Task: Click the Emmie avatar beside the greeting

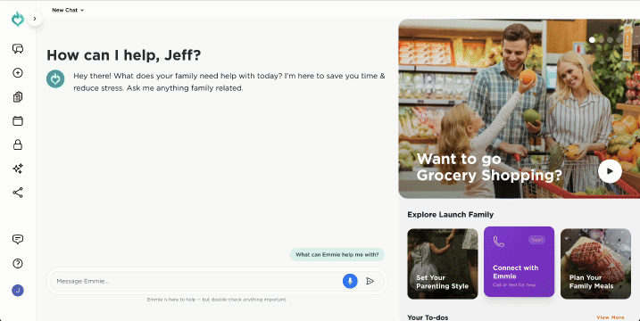Action: 55,78
